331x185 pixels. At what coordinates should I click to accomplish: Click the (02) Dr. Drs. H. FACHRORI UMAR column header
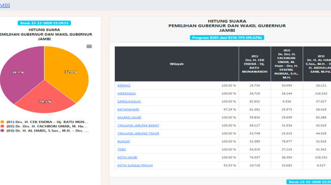tap(287, 64)
